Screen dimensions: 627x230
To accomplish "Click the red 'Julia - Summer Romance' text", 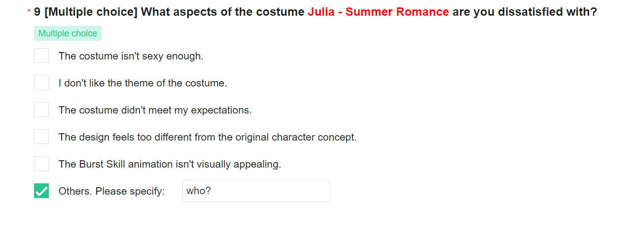I will point(378,12).
